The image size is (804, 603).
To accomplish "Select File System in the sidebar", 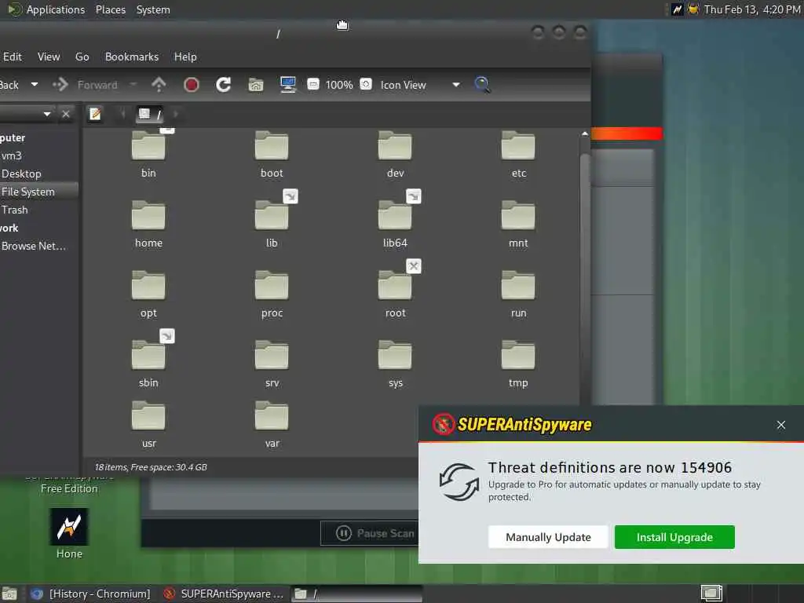I will [x=28, y=192].
